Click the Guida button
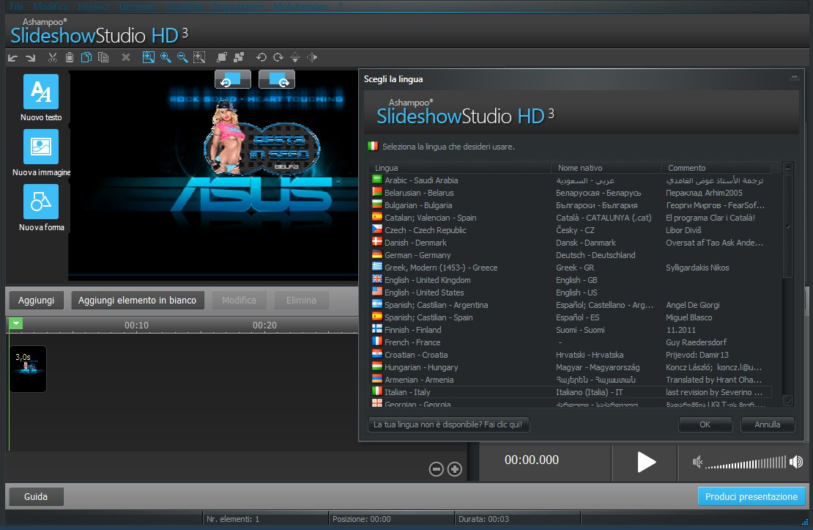This screenshot has height=530, width=813. [36, 496]
